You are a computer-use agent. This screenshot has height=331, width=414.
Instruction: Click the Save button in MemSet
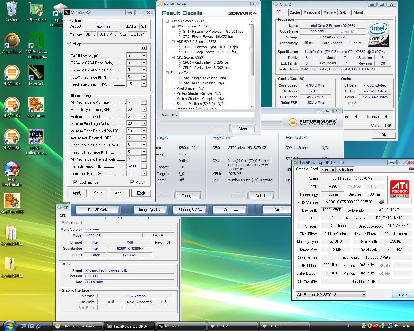click(x=98, y=193)
